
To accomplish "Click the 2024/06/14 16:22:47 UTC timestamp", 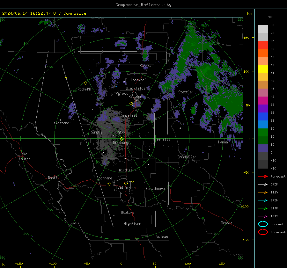I will pyautogui.click(x=44, y=13).
